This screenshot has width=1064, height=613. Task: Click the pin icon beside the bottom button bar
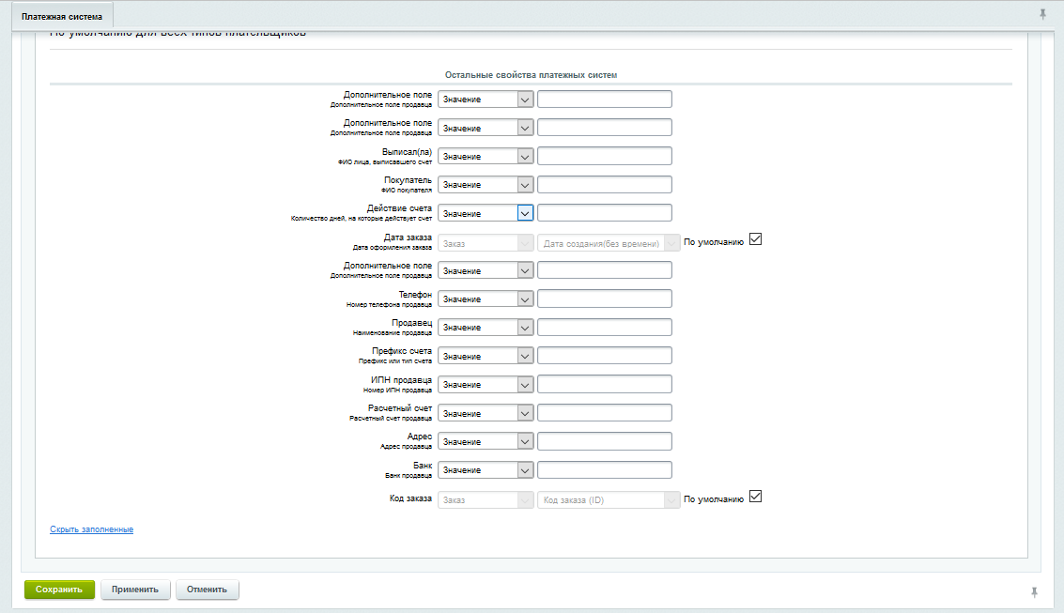1035,591
